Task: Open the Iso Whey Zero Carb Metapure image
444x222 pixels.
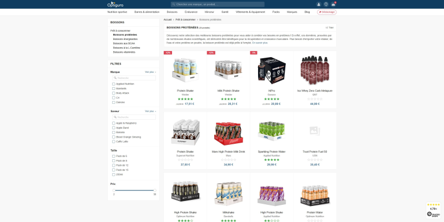Action: 315,70
